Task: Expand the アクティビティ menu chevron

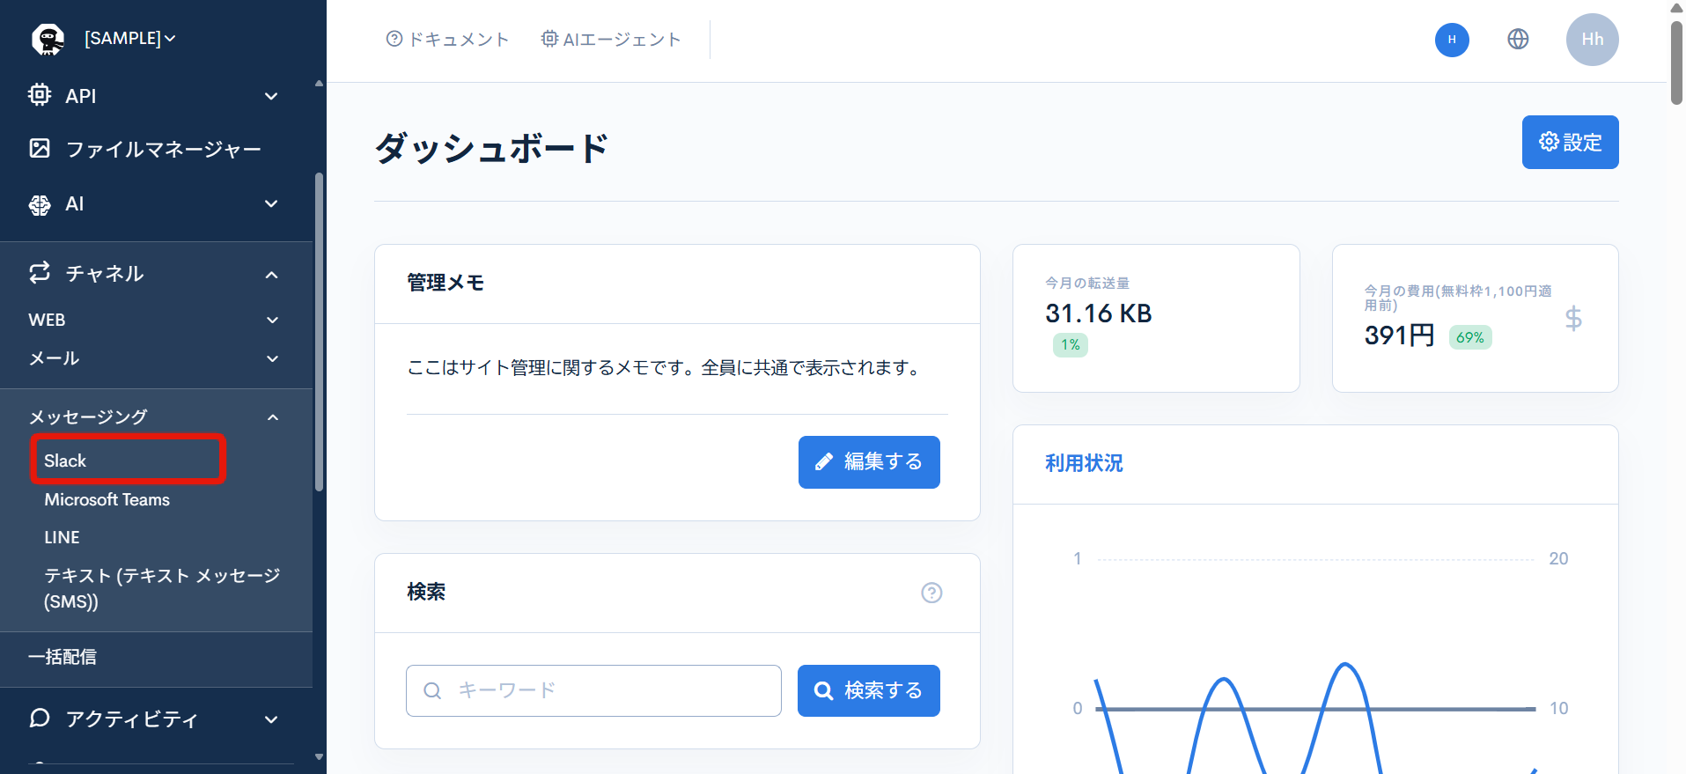Action: [272, 719]
